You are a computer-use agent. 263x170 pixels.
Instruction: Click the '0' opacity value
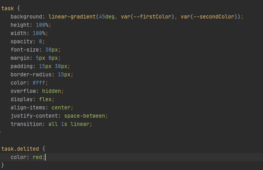click(41, 41)
